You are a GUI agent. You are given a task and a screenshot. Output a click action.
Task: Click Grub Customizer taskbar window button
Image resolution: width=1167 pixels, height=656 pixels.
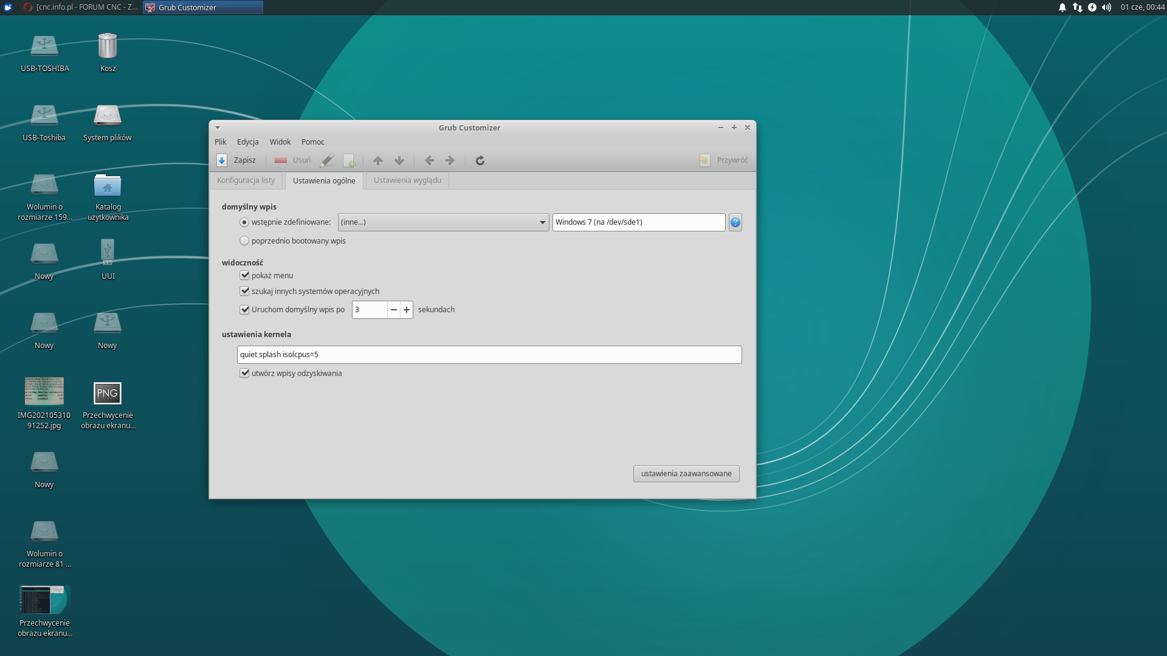coord(203,7)
